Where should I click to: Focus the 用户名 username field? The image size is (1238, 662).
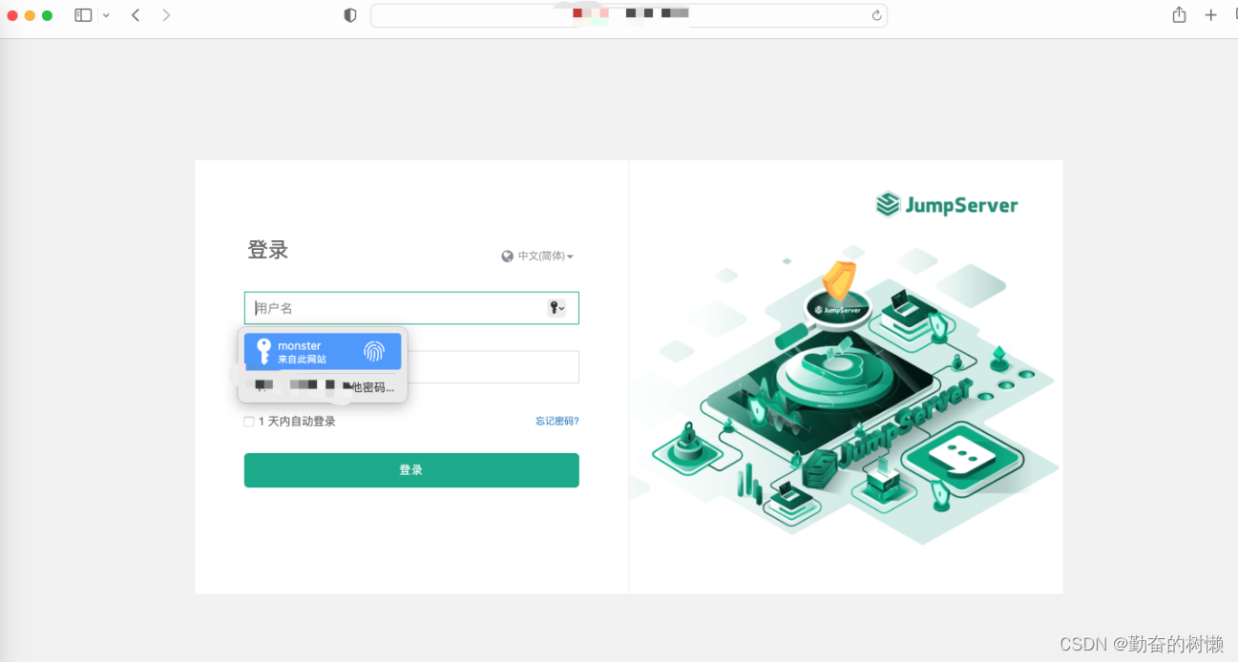[x=411, y=308]
